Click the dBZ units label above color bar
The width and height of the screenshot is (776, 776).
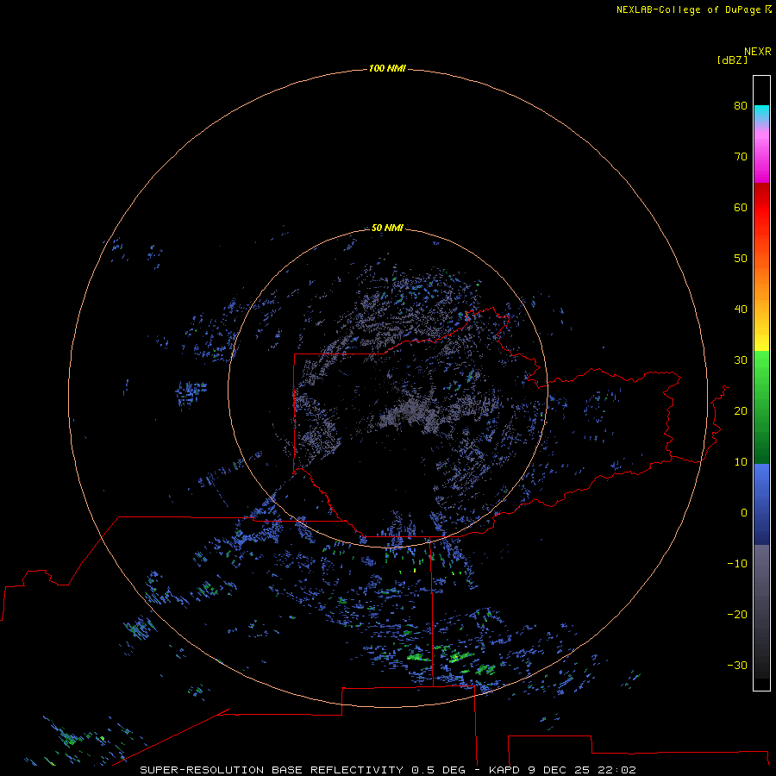[732, 59]
